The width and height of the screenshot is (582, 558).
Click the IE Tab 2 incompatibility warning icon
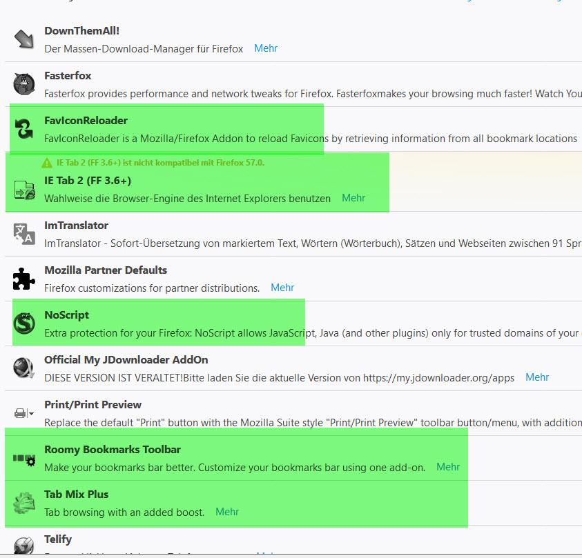[x=47, y=163]
